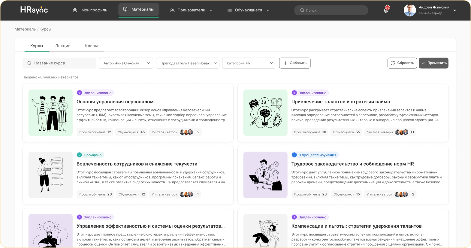Open the notifications bell icon
Image resolution: width=471 pixels, height=248 pixels.
[386, 10]
